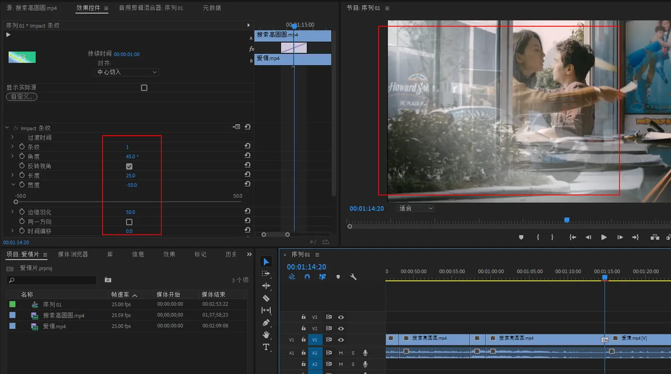The image size is (671, 374).
Task: Click the 宽度 slider handle
Action: (16, 202)
